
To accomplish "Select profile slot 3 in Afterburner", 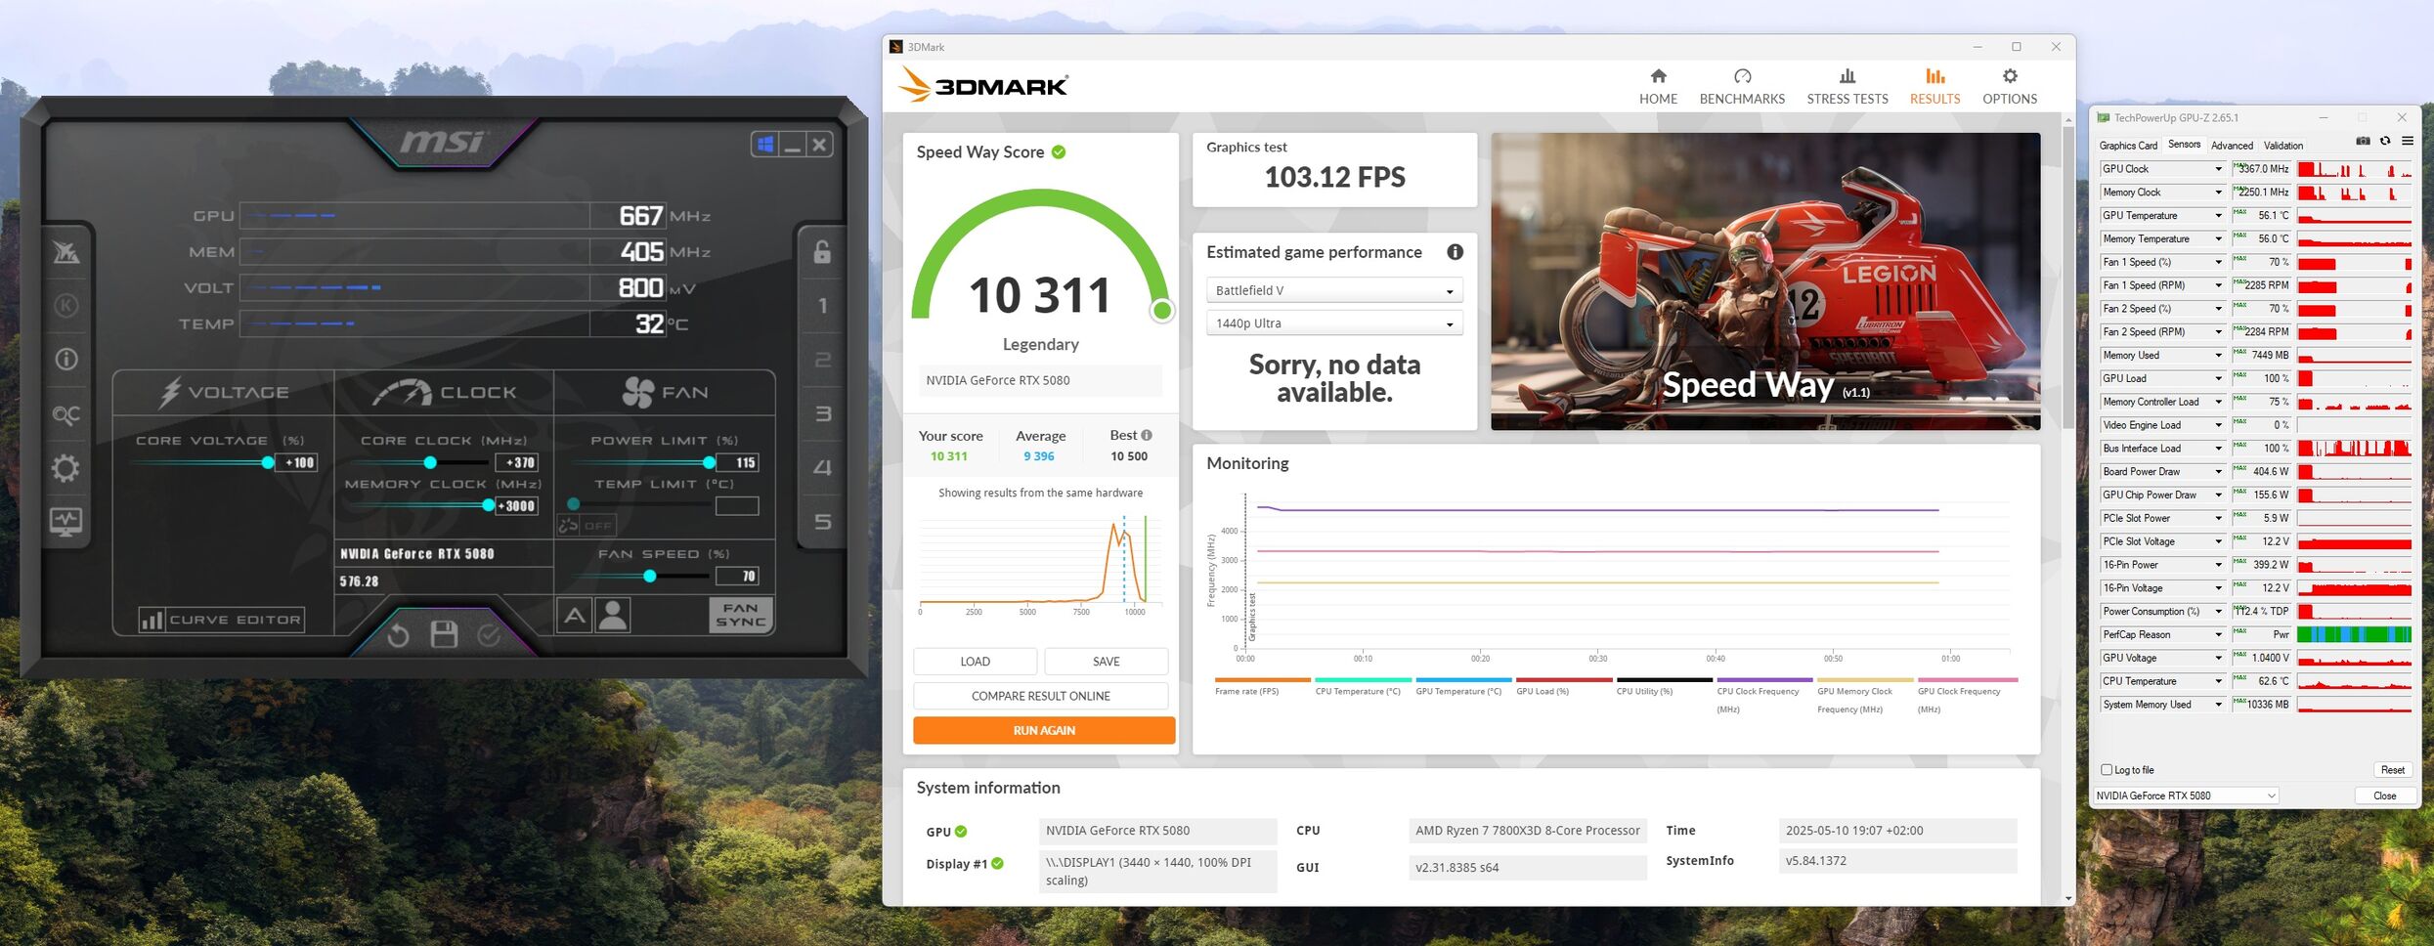I will pos(822,414).
